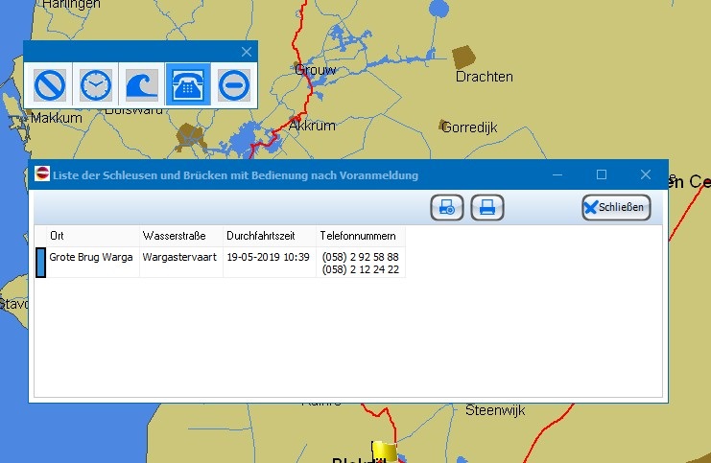Click the dialog title bar icon
Screen dimensions: 711x463
click(x=43, y=174)
